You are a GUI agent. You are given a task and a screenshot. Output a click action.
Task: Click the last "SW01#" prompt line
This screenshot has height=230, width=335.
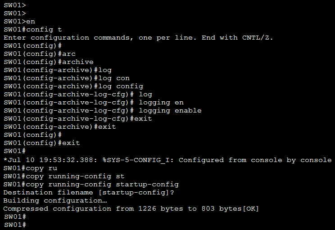click(15, 225)
